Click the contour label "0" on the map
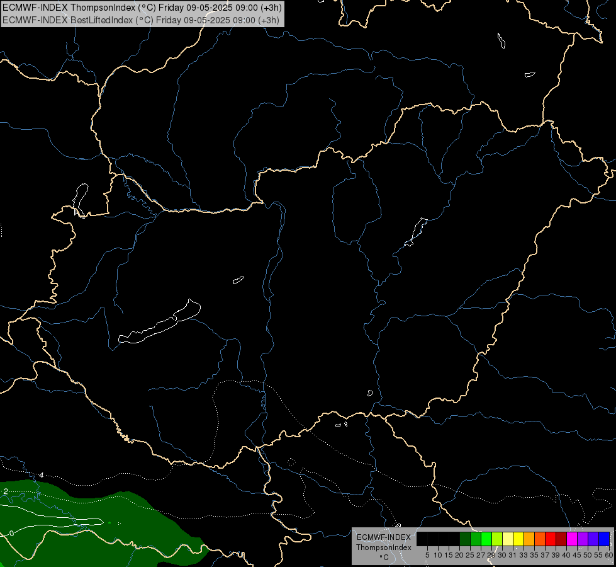Screen dimensions: 616x567 click(11, 533)
